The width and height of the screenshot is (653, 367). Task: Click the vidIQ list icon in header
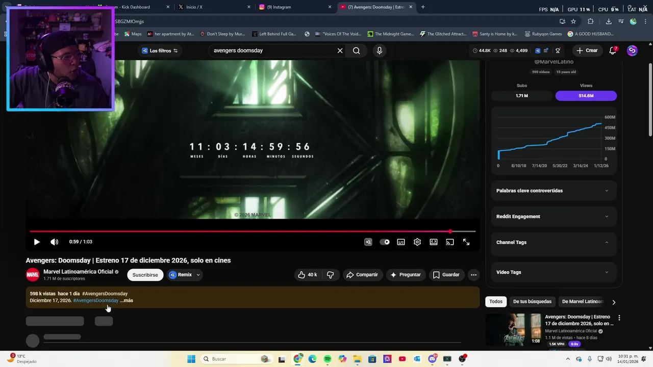tap(546, 50)
